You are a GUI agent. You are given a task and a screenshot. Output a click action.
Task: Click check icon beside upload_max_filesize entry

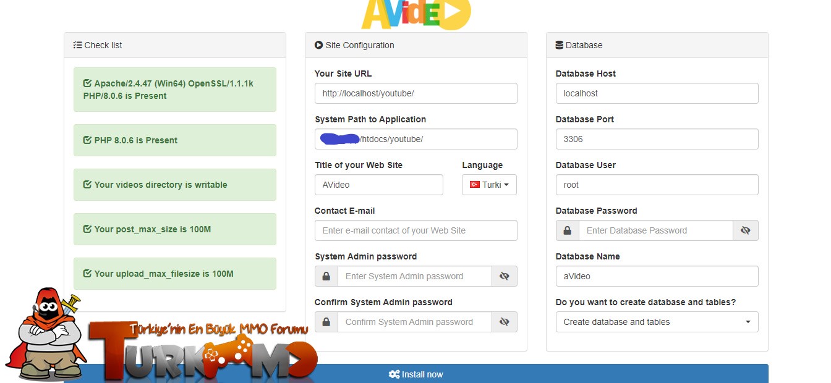(x=87, y=274)
